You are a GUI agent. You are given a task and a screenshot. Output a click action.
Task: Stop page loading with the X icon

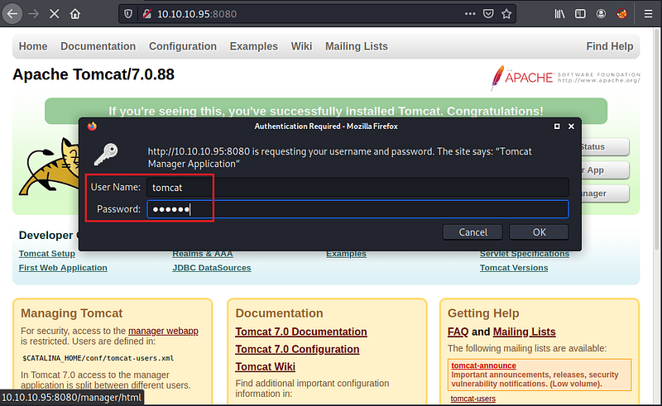coord(54,14)
